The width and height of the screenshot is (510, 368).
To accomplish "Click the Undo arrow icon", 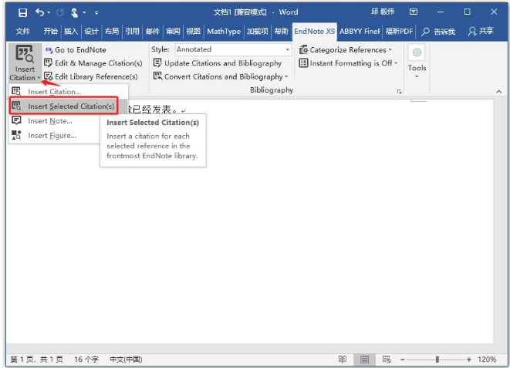I will tap(39, 12).
